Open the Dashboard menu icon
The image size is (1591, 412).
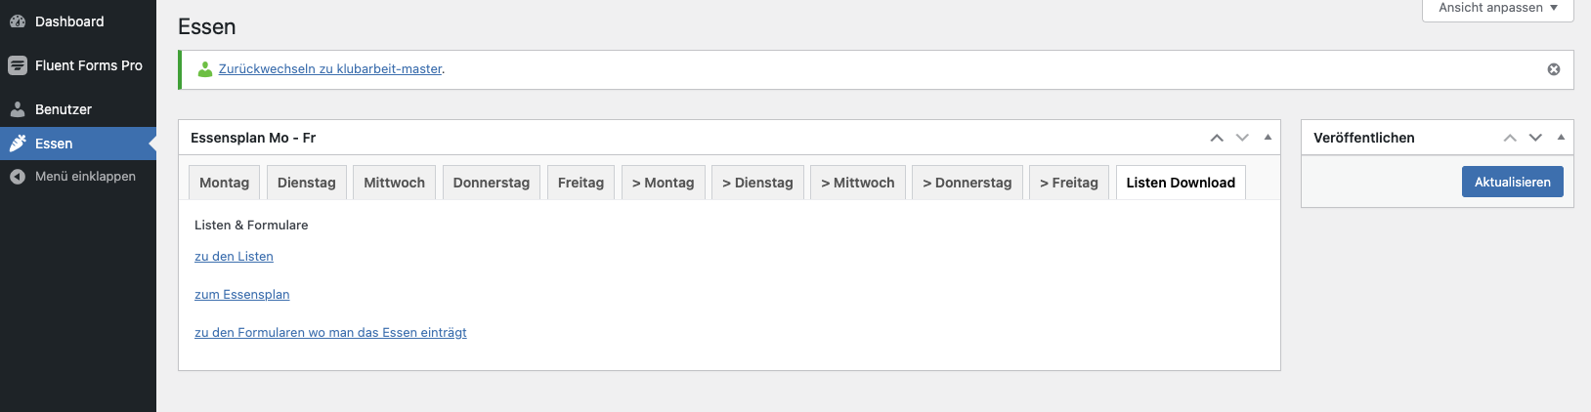(18, 21)
